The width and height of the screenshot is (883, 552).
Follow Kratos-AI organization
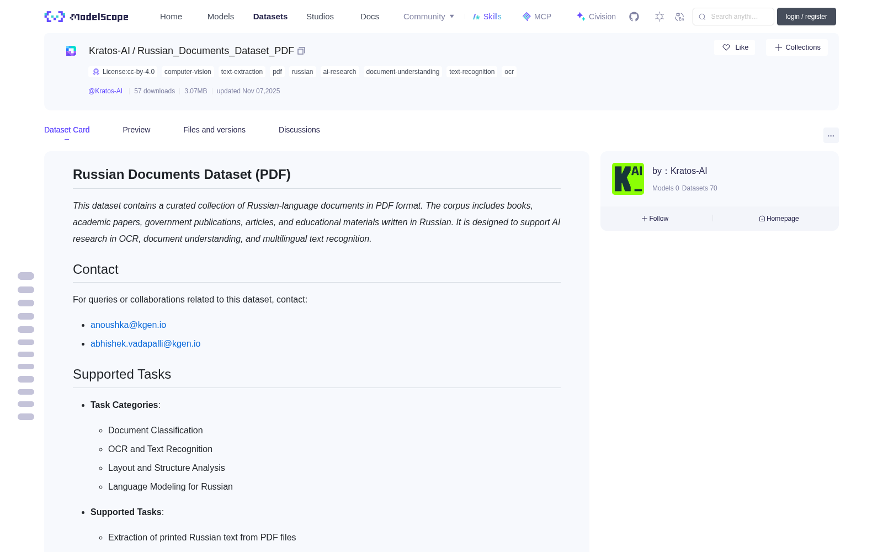point(655,219)
